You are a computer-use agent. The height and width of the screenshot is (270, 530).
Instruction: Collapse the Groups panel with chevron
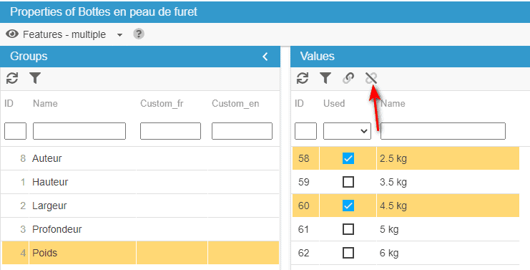tap(265, 57)
